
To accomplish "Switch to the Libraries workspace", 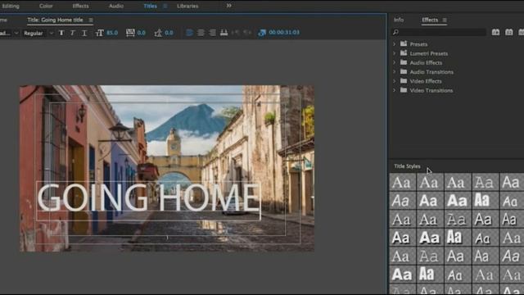I will [x=187, y=6].
